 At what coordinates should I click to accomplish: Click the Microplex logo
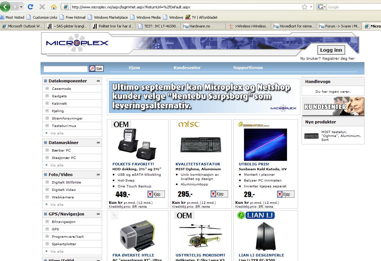tap(77, 43)
